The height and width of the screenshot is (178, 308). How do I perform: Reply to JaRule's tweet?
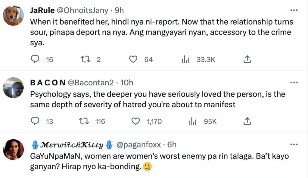click(x=36, y=59)
